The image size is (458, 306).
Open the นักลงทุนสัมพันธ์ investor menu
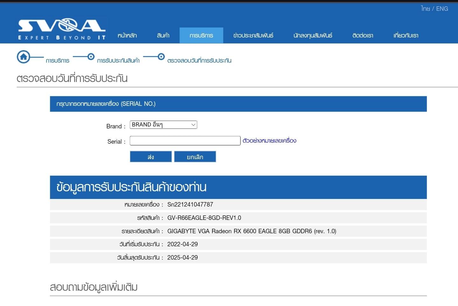(x=313, y=36)
